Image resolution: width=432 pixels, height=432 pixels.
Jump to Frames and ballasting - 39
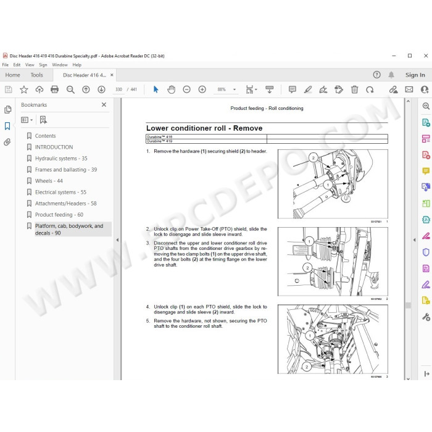pos(66,170)
